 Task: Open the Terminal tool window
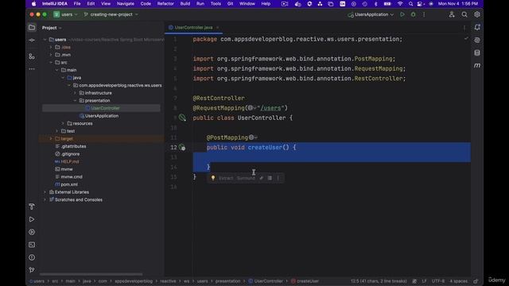click(x=32, y=245)
